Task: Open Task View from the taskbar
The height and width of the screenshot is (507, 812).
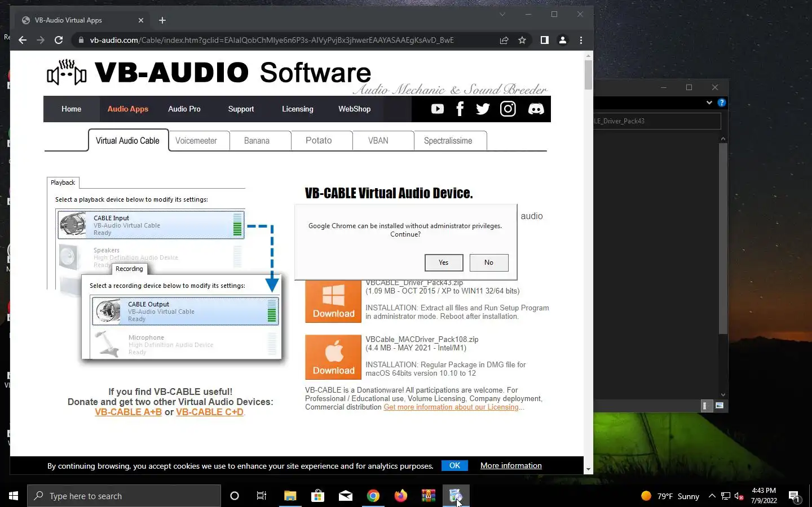Action: [x=262, y=496]
